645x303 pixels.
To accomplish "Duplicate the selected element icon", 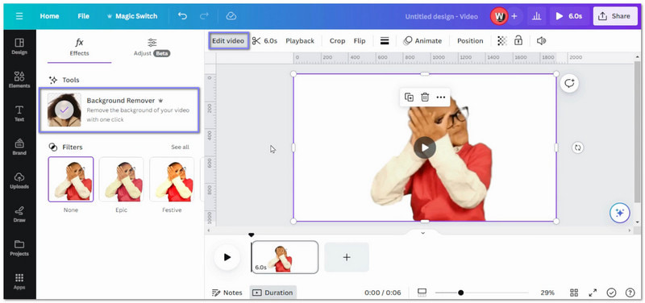I will 409,97.
